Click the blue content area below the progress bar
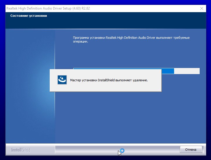The height and width of the screenshot is (160, 211). 131,116
